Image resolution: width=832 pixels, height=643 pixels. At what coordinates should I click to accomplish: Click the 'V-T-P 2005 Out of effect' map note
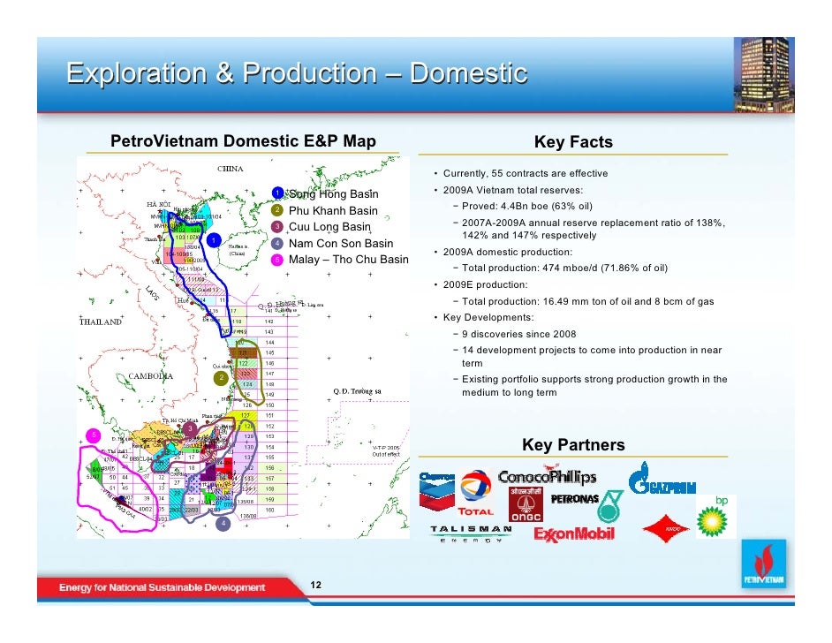(386, 451)
